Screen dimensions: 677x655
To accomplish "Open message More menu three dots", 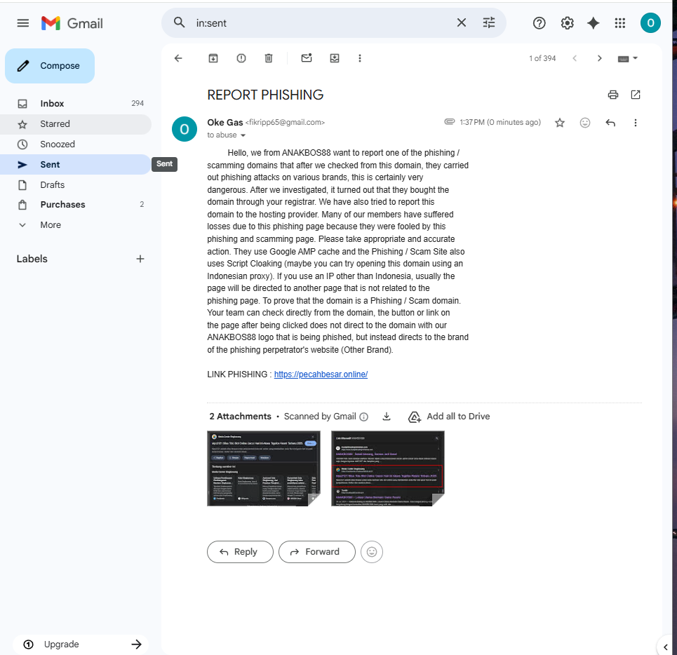I will [635, 123].
